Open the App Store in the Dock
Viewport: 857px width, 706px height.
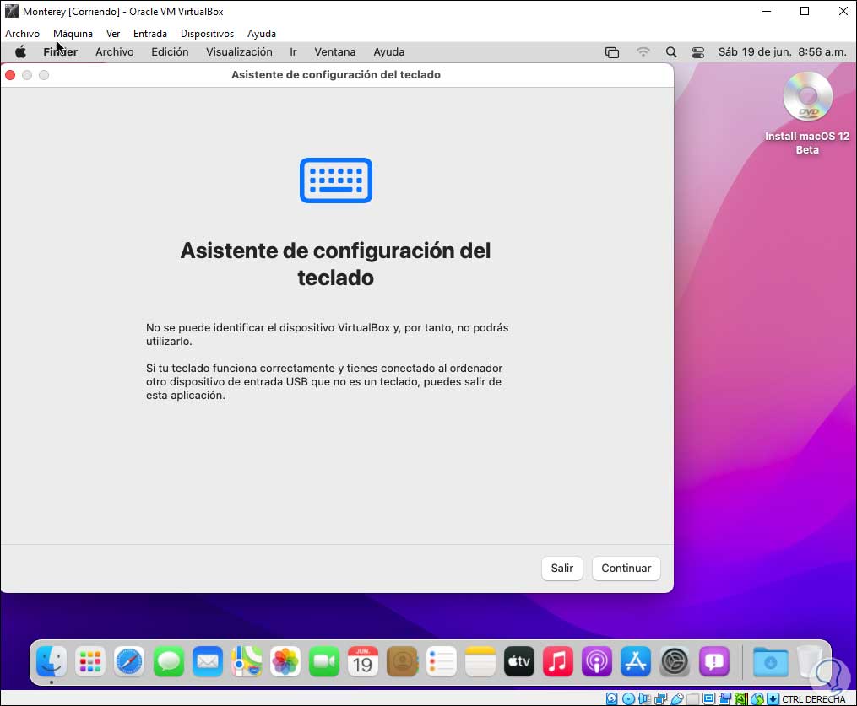[x=636, y=661]
